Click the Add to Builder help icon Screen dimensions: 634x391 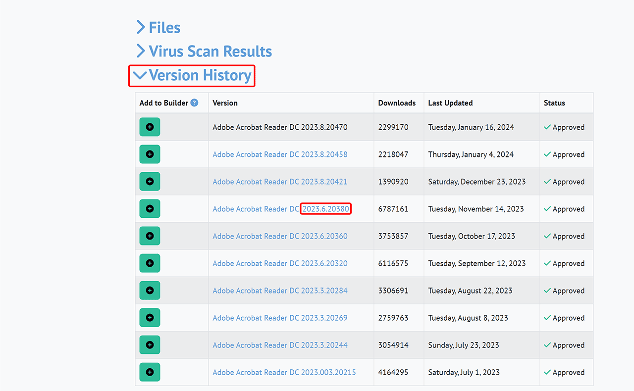tap(195, 103)
